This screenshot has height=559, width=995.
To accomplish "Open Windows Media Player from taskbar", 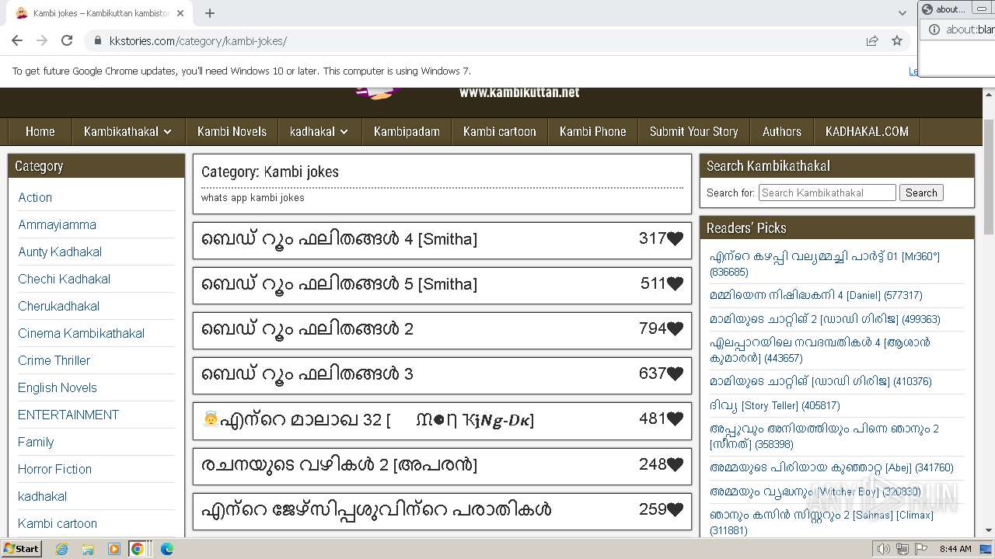I will 114,549.
